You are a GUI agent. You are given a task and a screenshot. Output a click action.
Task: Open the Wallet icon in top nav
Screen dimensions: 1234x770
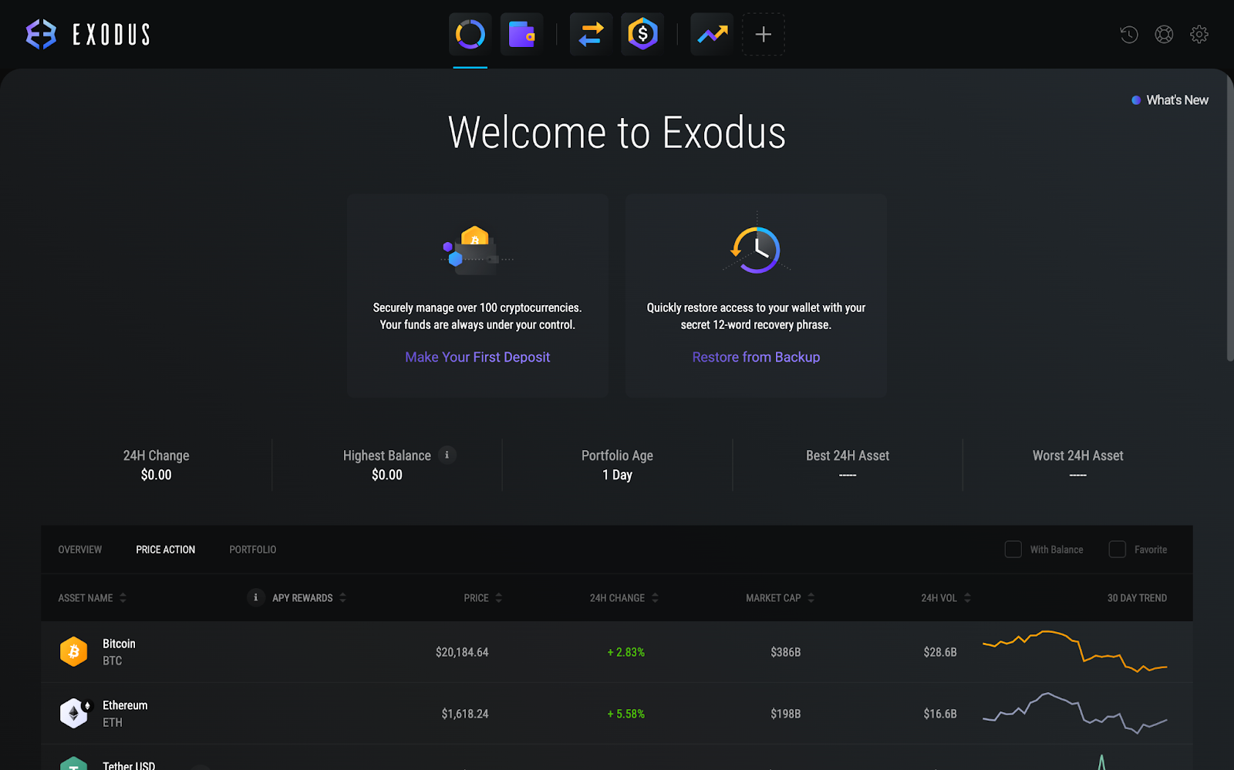[x=521, y=35]
